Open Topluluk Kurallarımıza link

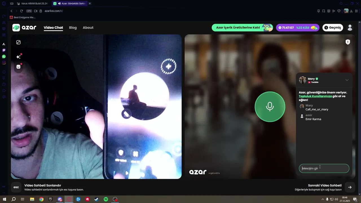315,96
